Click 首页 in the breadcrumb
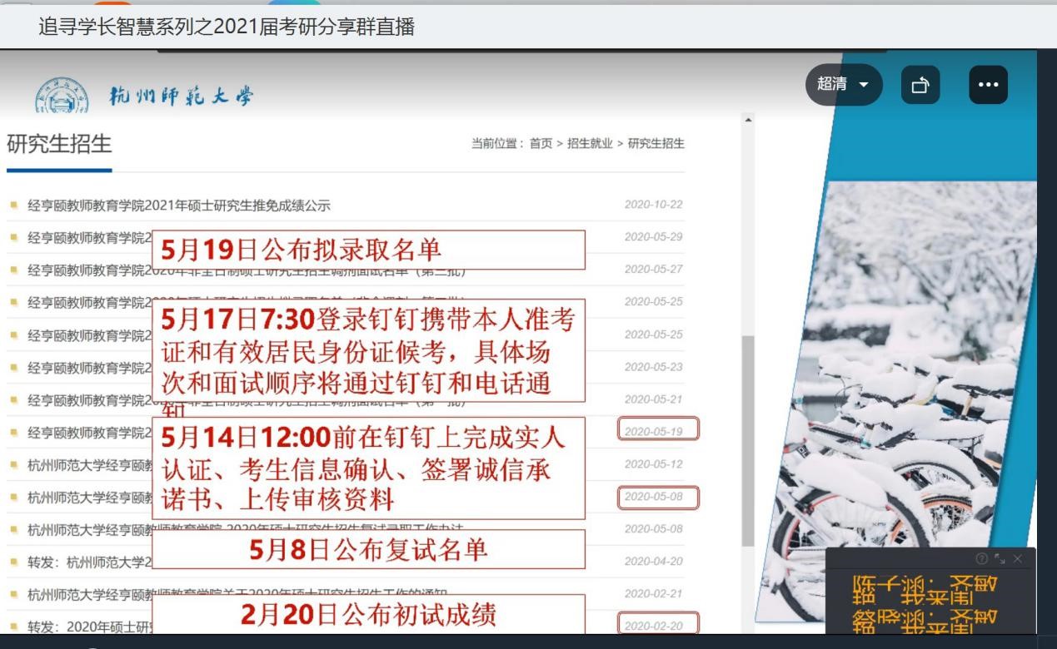Viewport: 1057px width, 649px height. click(541, 144)
